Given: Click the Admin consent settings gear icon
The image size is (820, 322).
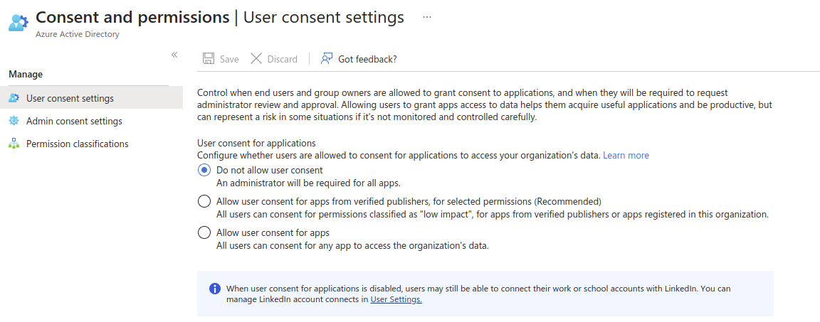Looking at the screenshot, I should [14, 121].
